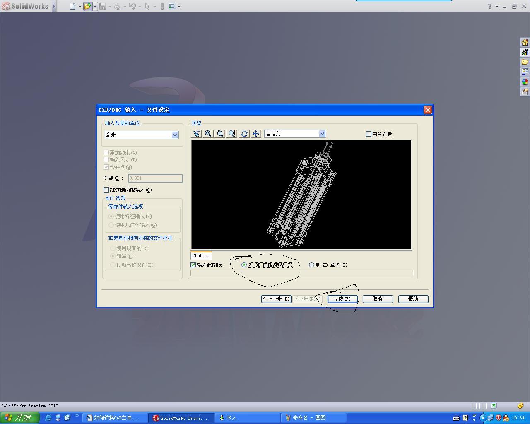Click the New document icon in the toolbar
The height and width of the screenshot is (424, 530).
pos(72,6)
